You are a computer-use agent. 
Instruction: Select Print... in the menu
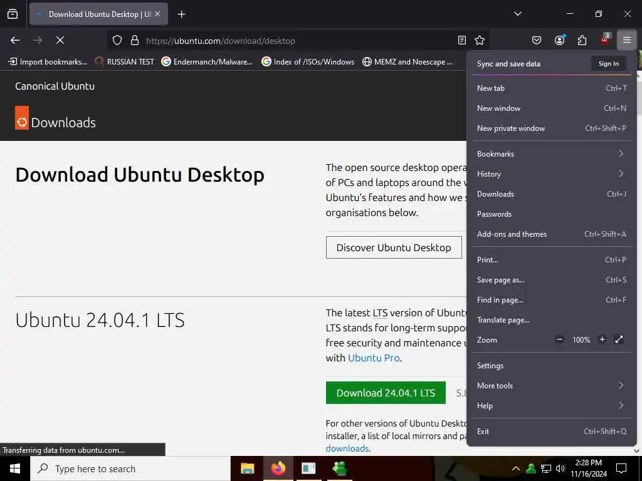coord(552,260)
